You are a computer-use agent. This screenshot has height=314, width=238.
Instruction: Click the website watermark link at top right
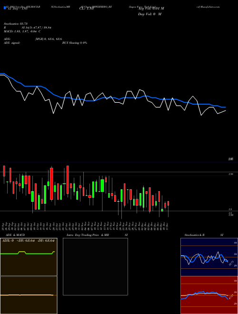click(208, 7)
